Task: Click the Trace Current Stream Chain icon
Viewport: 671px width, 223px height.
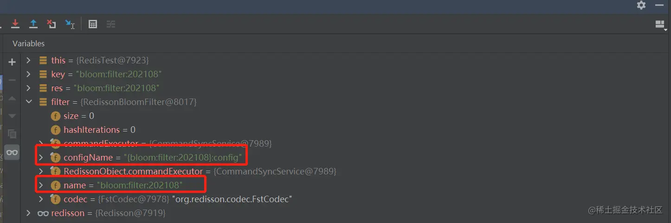Action: (x=111, y=24)
